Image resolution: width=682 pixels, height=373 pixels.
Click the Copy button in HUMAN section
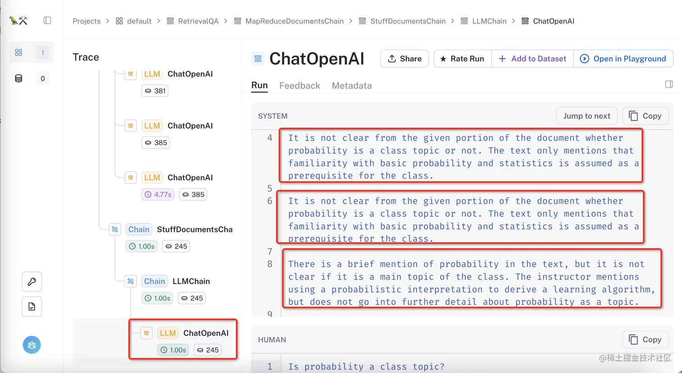[645, 340]
